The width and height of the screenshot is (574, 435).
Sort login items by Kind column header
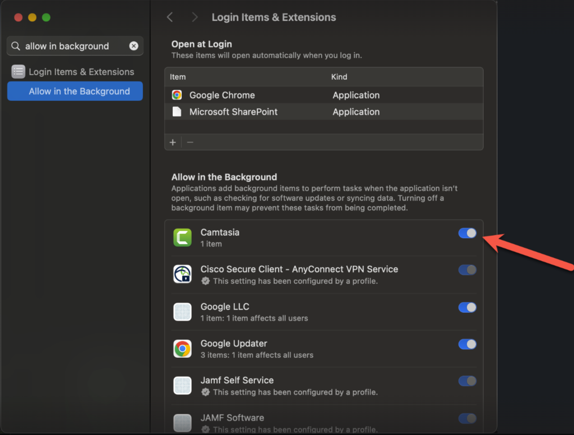click(339, 77)
